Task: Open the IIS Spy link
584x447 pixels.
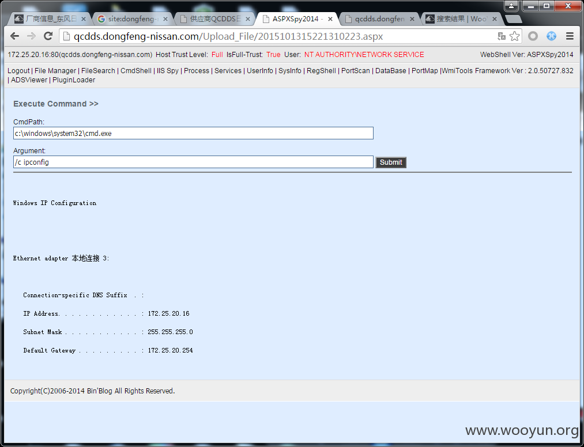Action: [x=168, y=71]
